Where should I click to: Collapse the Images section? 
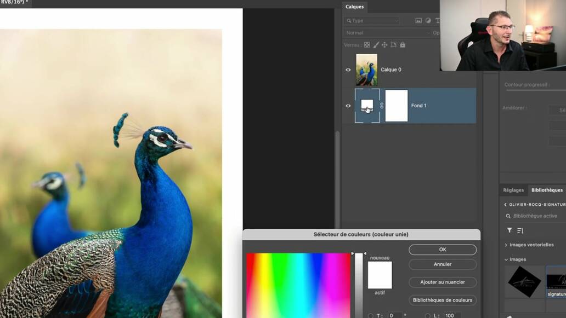[506, 259]
